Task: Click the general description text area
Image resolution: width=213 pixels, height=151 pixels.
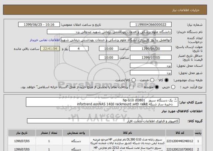Action: (x=102, y=102)
